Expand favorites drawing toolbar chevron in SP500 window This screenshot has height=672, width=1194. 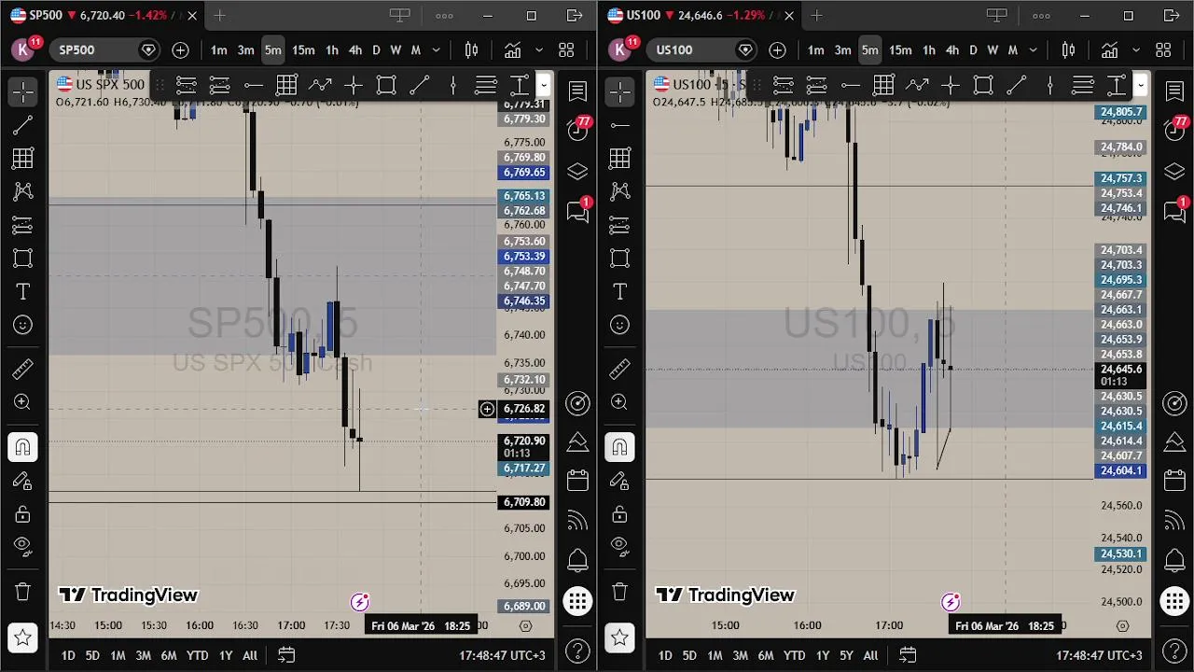544,87
